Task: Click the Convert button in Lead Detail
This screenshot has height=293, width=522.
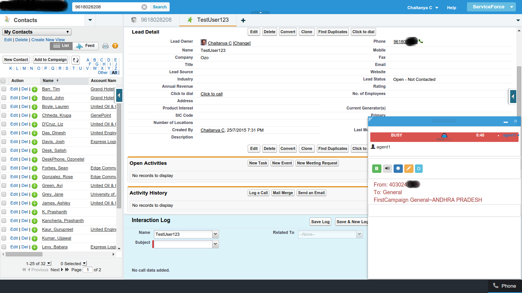Action: click(x=287, y=32)
